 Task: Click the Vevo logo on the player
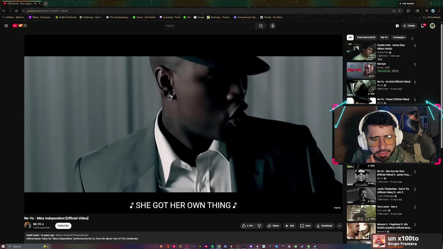[337, 208]
